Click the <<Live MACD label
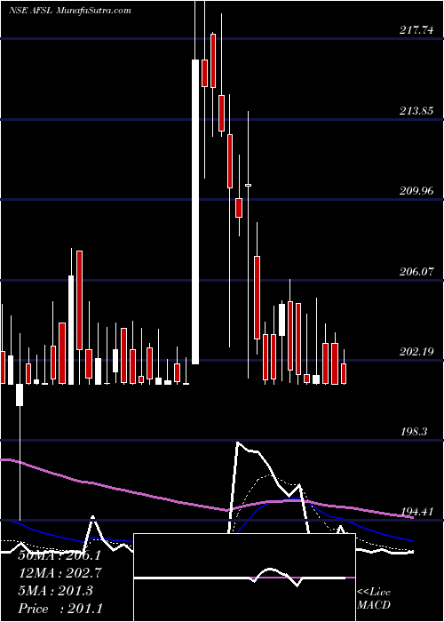Image resolution: width=444 pixels, height=622 pixels. (x=374, y=599)
